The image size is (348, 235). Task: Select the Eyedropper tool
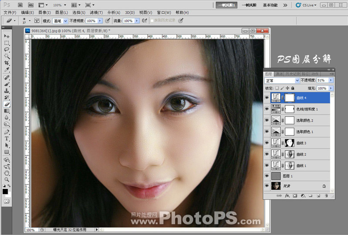[x=7, y=70]
